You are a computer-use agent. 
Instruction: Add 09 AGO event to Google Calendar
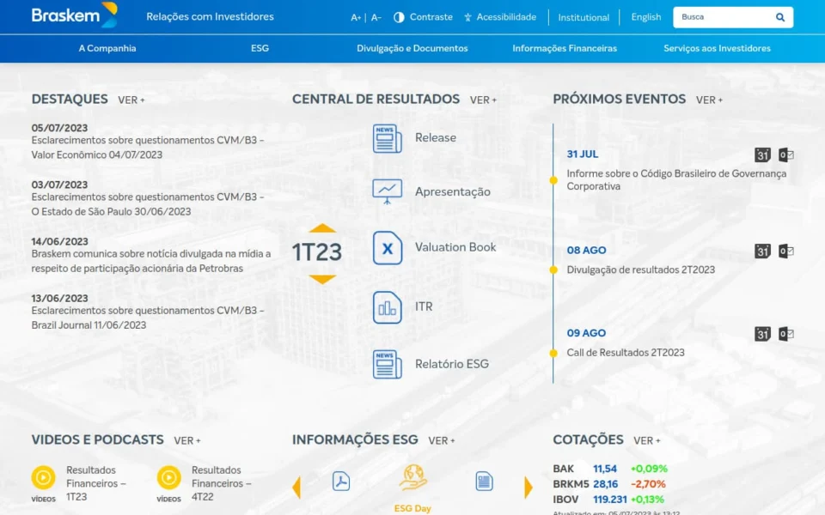click(x=762, y=334)
